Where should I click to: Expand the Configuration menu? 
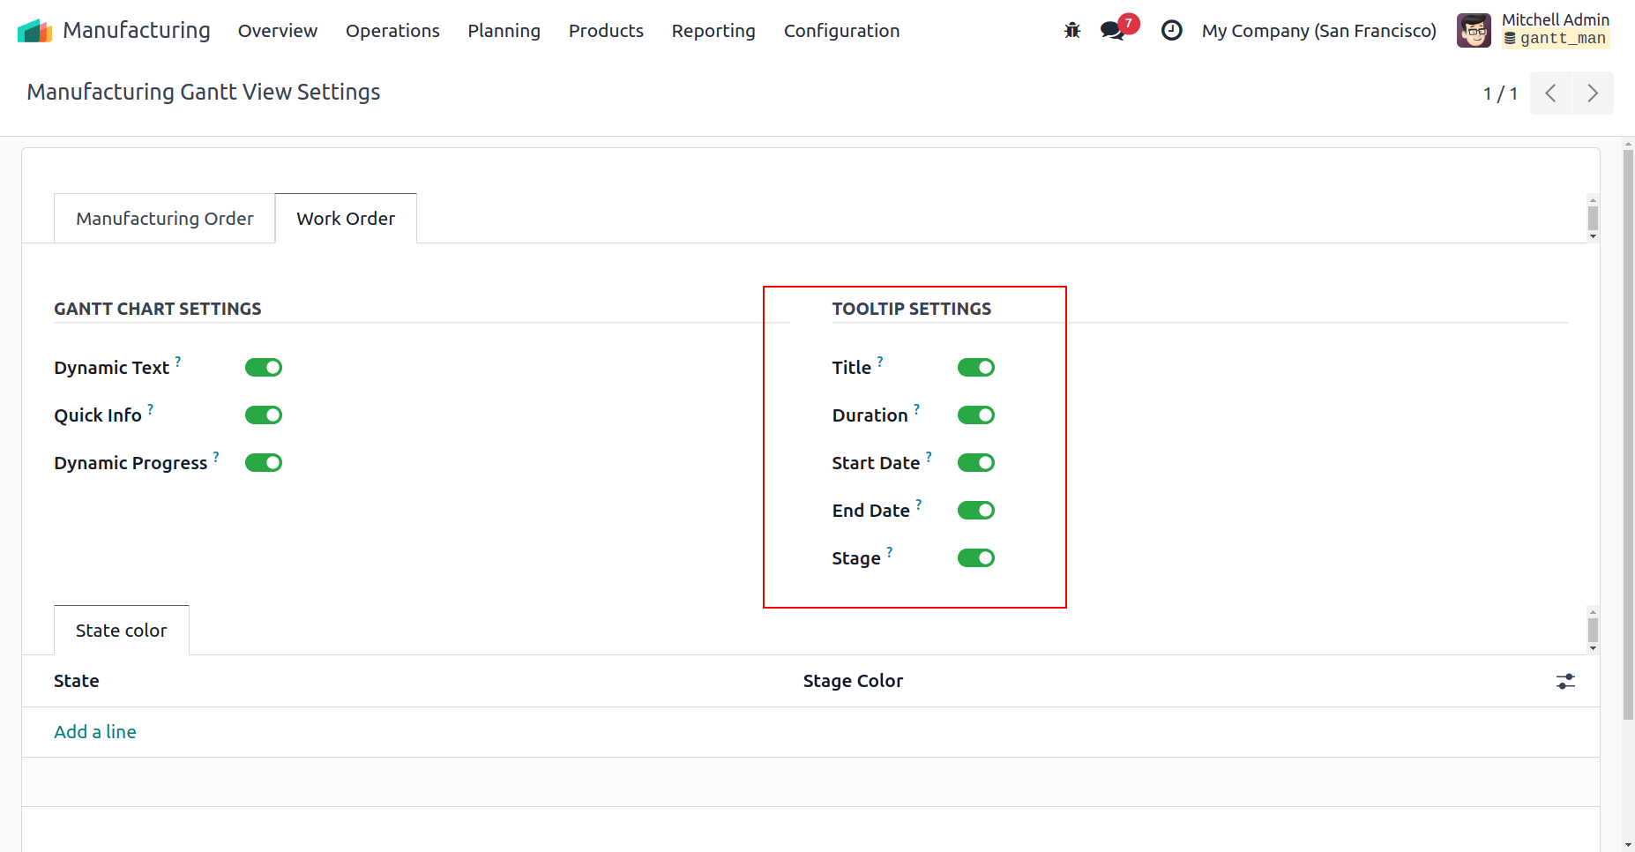pos(841,31)
